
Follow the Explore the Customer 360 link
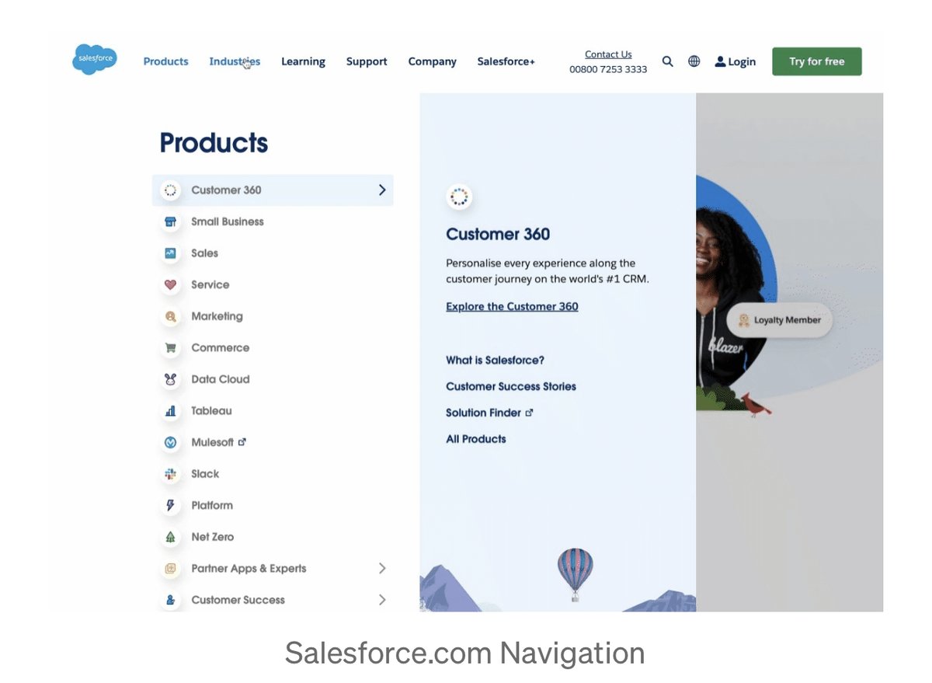[512, 307]
